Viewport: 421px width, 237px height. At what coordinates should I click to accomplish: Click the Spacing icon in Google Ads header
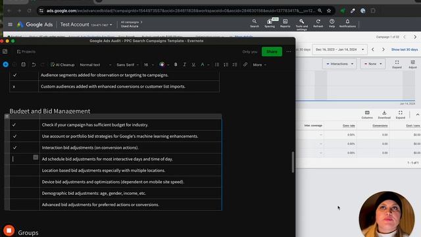tap(270, 24)
